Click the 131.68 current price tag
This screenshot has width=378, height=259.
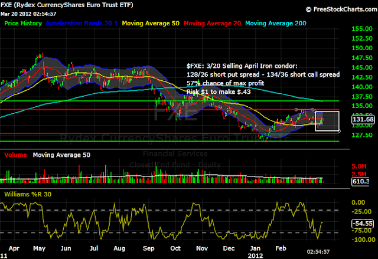(363, 119)
